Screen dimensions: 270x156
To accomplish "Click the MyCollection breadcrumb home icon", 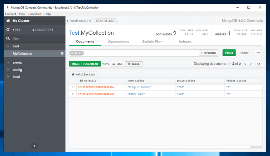I will pyautogui.click(x=73, y=74).
